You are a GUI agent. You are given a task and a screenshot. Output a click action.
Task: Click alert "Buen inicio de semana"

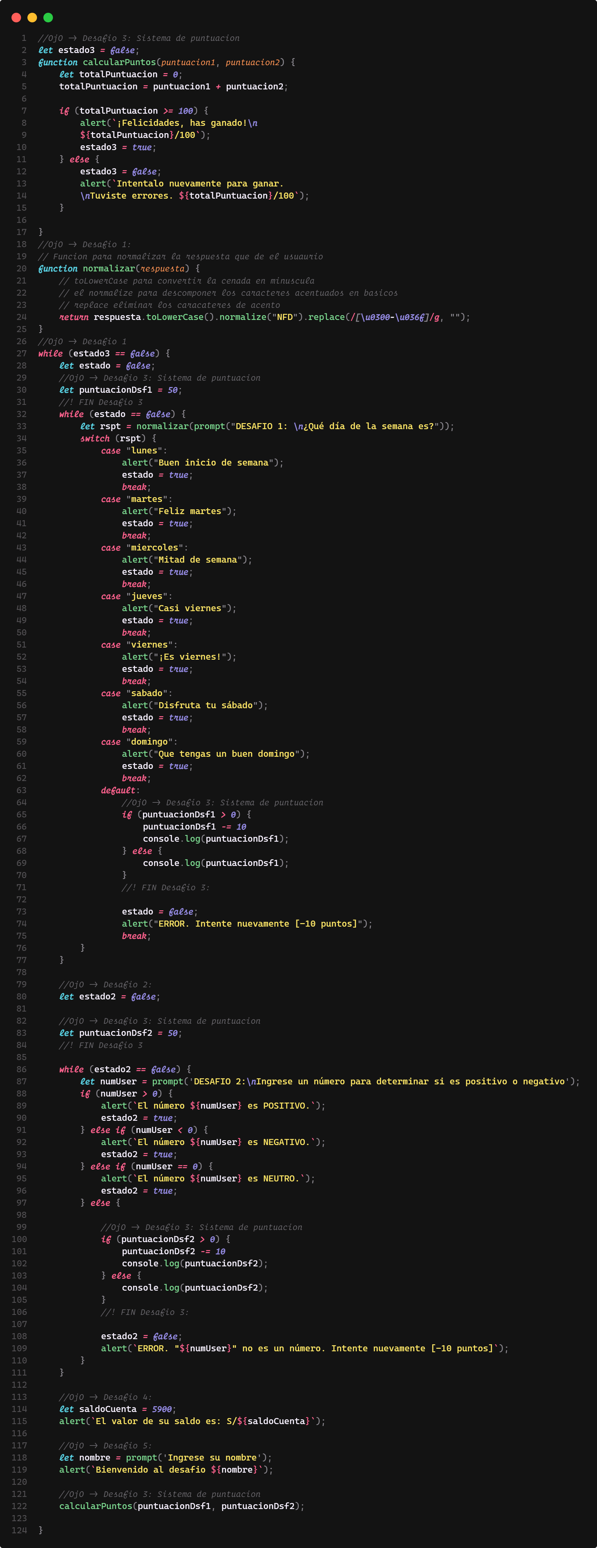tap(203, 463)
